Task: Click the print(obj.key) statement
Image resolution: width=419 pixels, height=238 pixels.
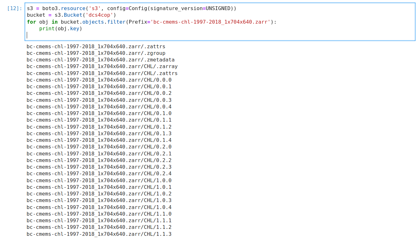Action: click(x=60, y=28)
